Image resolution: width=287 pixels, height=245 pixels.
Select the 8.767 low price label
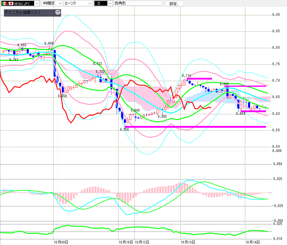pos(14,60)
